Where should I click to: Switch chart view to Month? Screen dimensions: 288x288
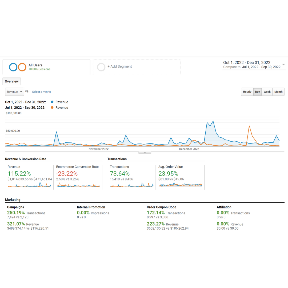point(278,92)
